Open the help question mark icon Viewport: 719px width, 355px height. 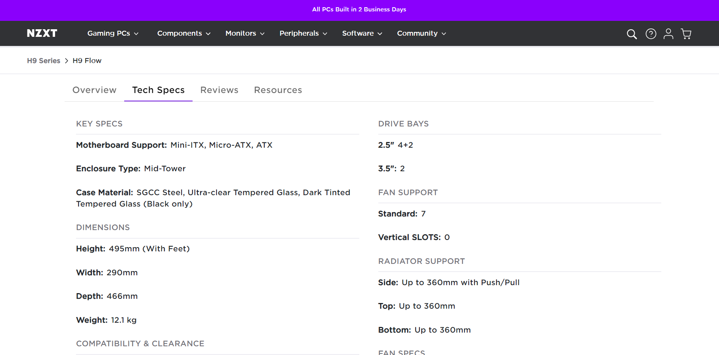point(651,34)
